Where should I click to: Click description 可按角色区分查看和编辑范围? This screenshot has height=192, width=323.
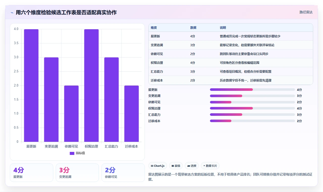239,63
